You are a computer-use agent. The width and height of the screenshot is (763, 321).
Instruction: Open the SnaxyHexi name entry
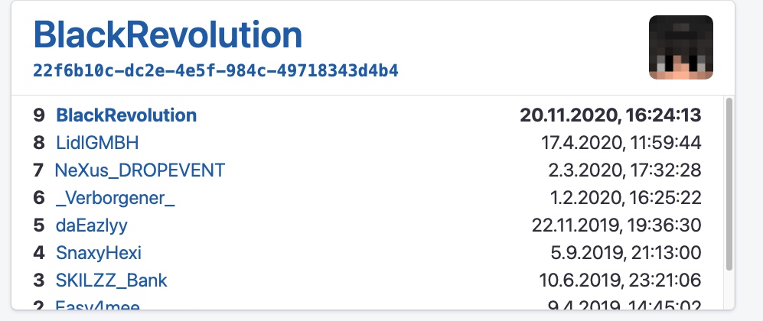point(99,253)
